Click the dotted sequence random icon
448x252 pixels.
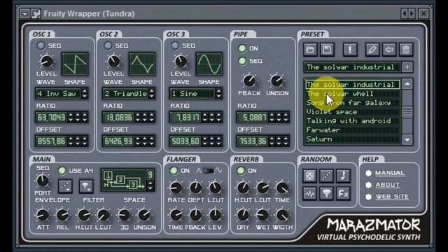(327, 176)
